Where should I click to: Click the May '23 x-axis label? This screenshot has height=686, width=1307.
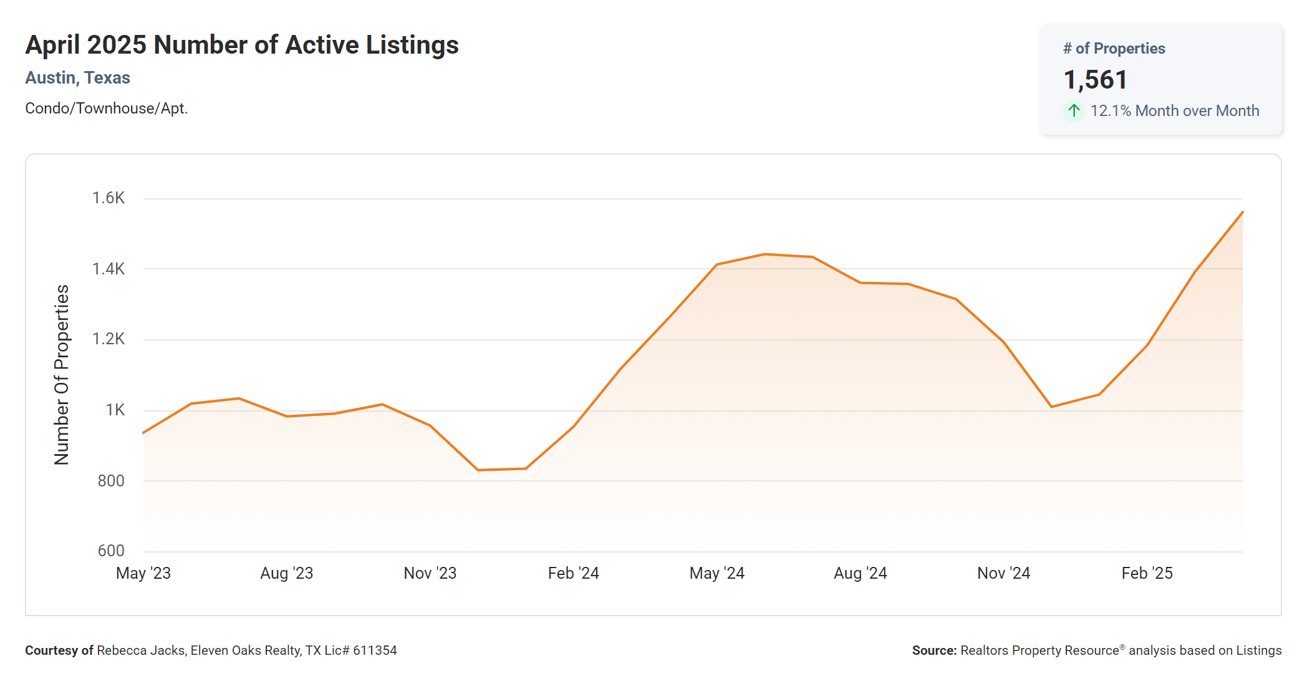coord(143,573)
